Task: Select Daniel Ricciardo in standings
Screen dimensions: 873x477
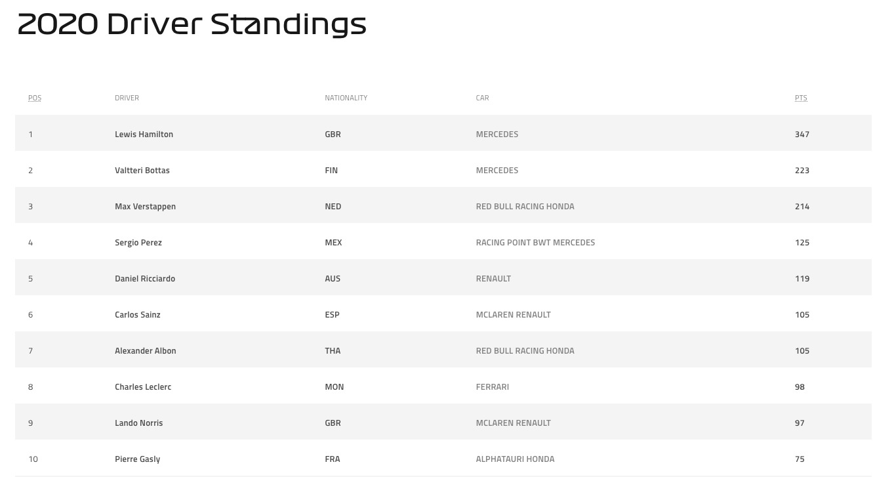Action: pos(145,278)
